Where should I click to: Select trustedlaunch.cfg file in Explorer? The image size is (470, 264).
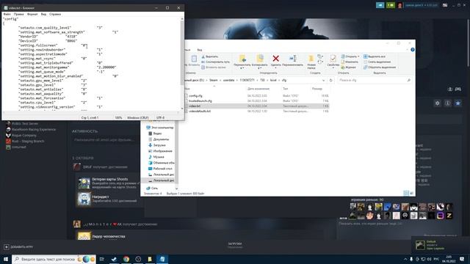pos(200,101)
